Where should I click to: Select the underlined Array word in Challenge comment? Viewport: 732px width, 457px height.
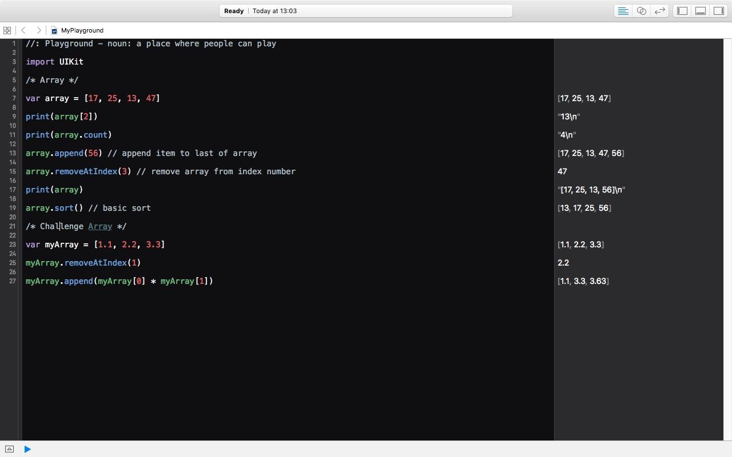tap(100, 226)
